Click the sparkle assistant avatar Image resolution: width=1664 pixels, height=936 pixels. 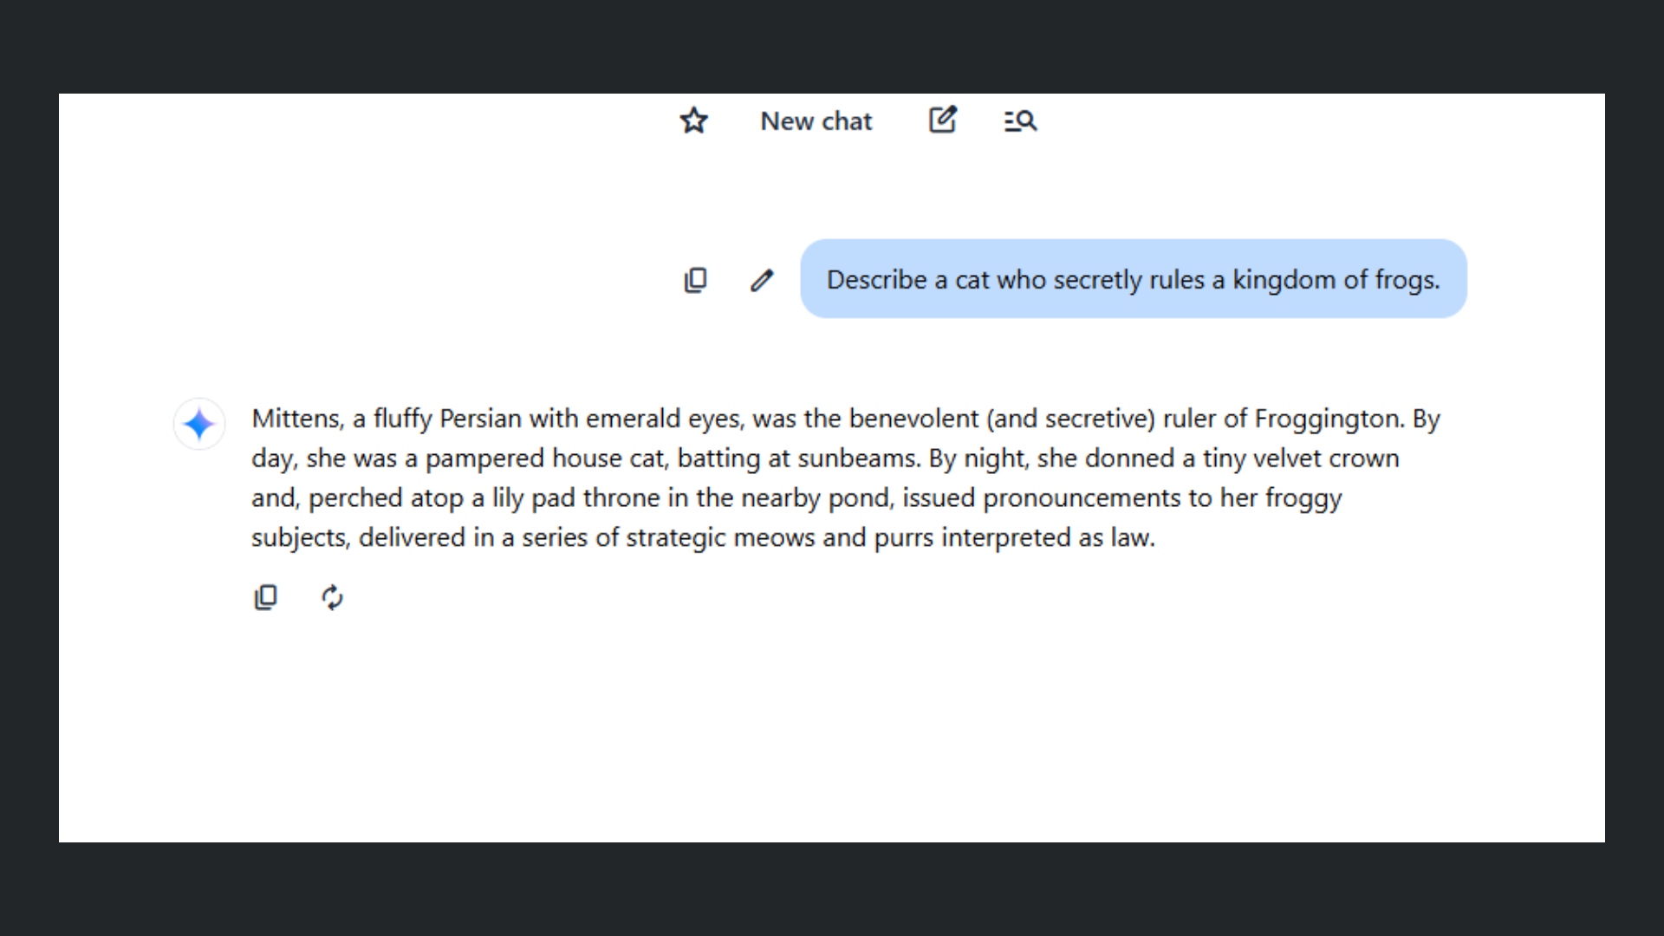(x=199, y=424)
